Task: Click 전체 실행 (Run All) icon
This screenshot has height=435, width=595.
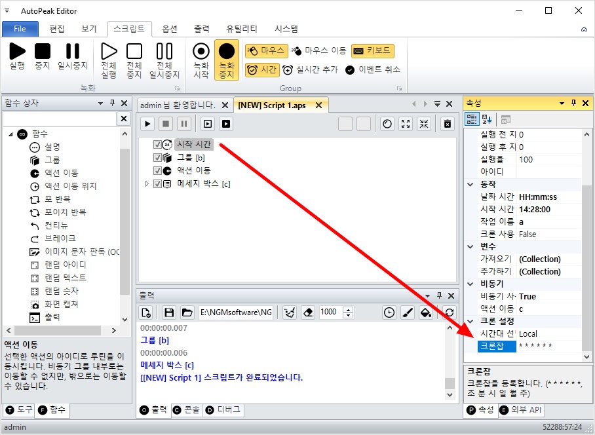Action: (109, 51)
